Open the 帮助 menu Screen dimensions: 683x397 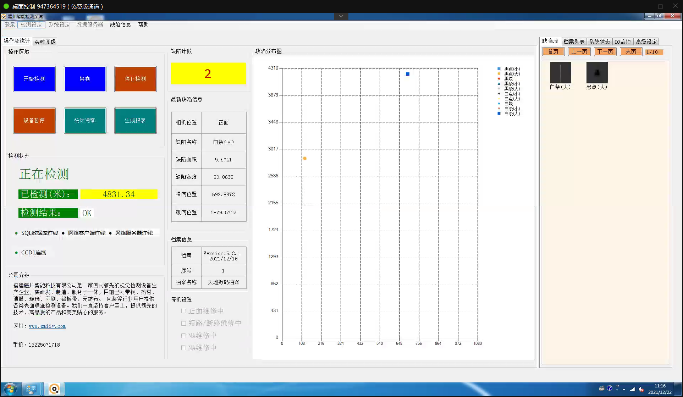coord(143,24)
